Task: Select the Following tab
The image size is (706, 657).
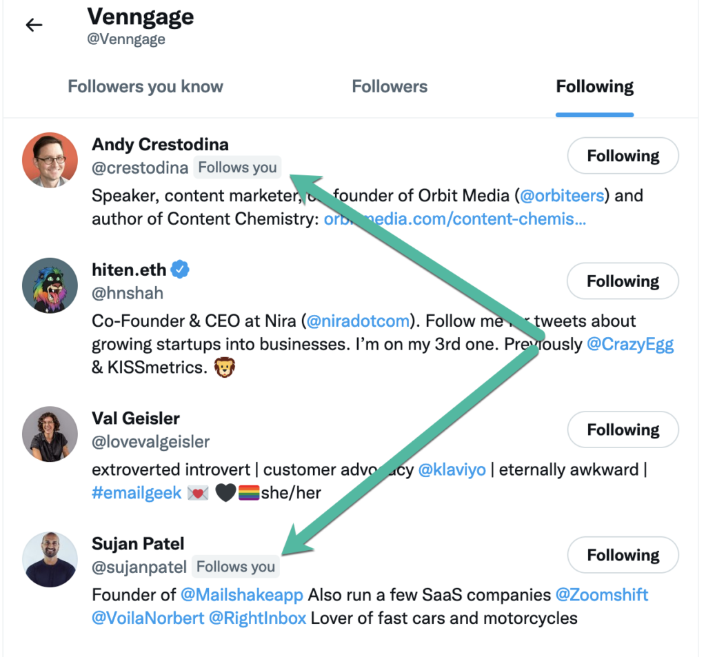Action: [594, 87]
